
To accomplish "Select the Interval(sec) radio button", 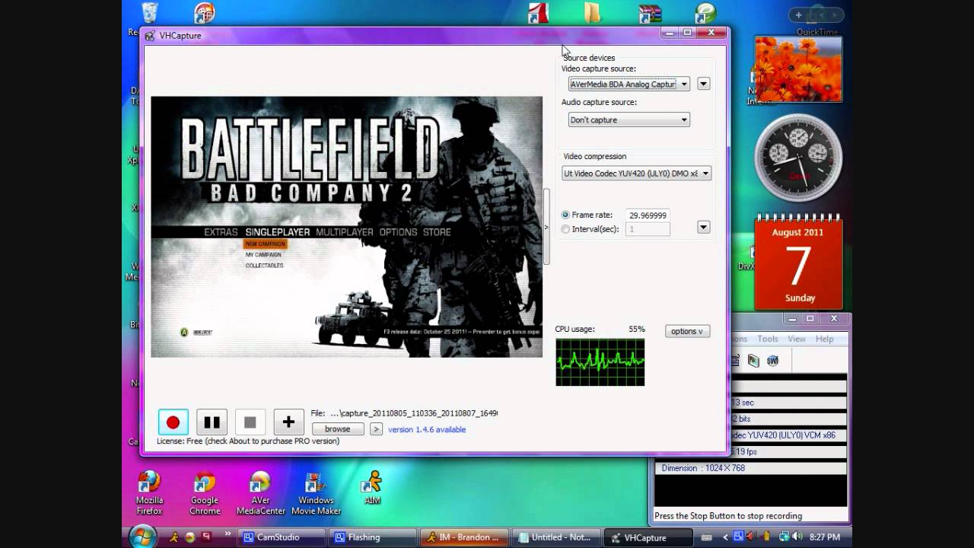I will (x=565, y=229).
